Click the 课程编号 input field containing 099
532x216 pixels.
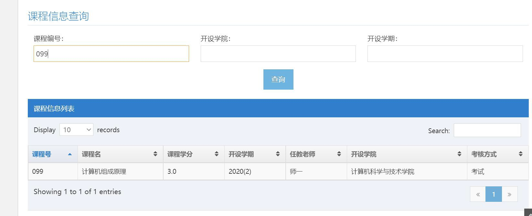pos(111,54)
